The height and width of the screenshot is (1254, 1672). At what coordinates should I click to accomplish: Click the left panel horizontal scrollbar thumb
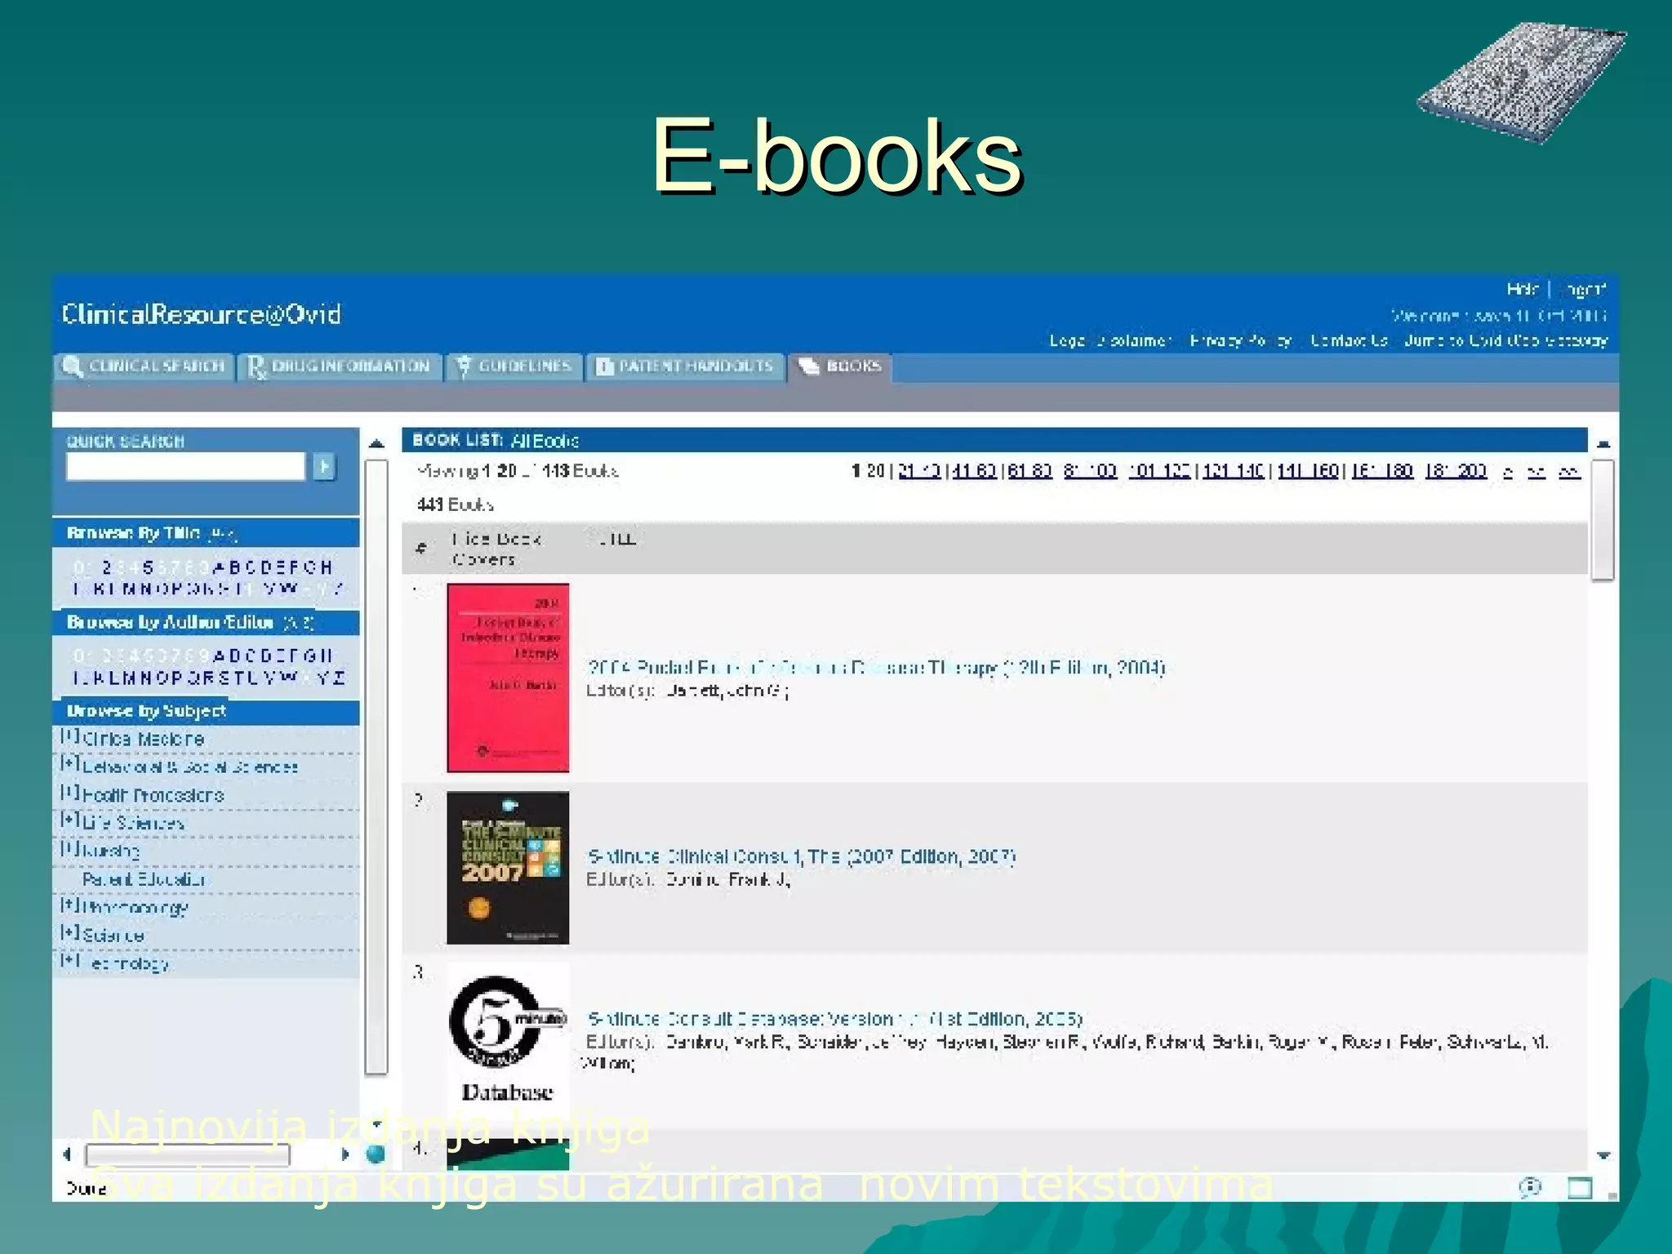point(188,1154)
